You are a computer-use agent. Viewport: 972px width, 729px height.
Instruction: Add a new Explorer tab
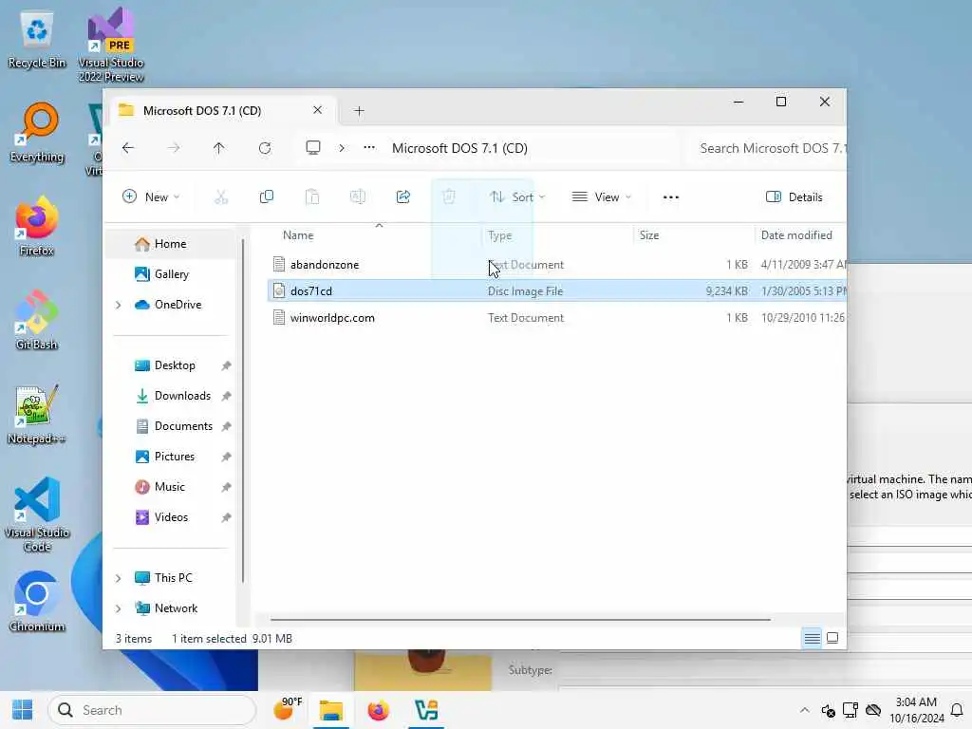(x=359, y=111)
